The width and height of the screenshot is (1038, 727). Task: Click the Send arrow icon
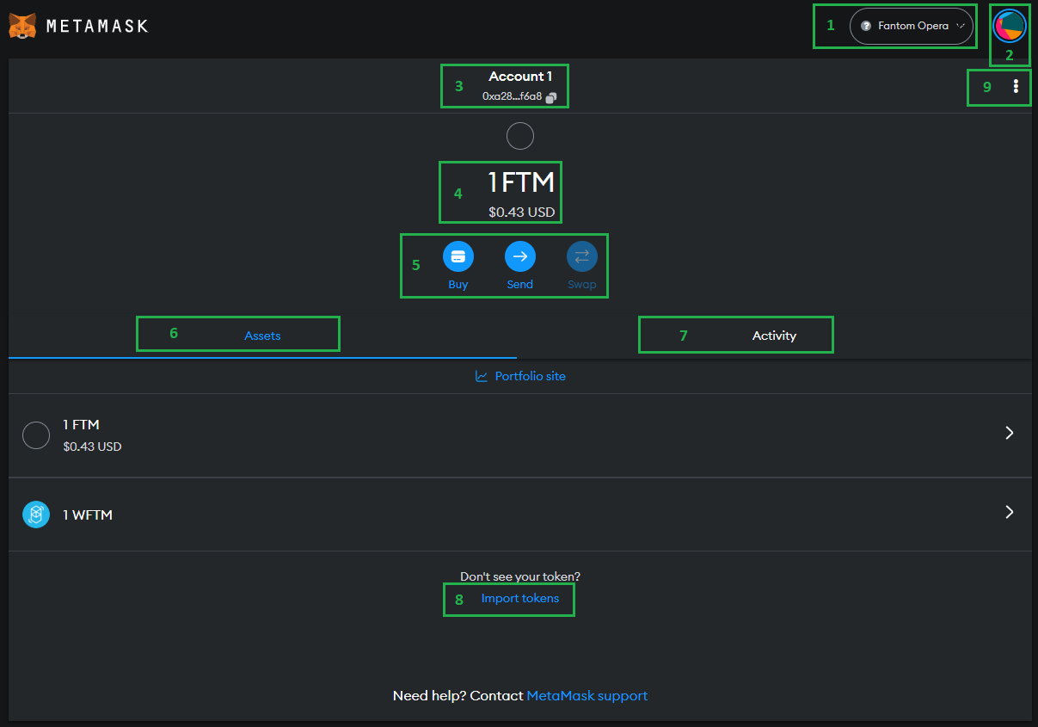(x=520, y=256)
